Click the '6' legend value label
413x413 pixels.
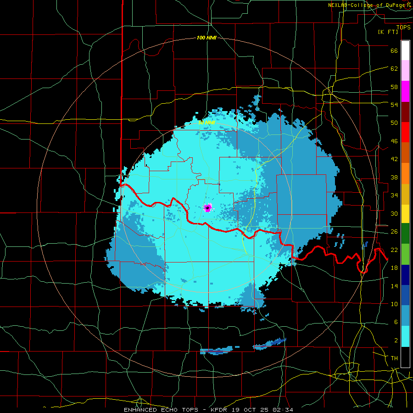tap(396, 322)
